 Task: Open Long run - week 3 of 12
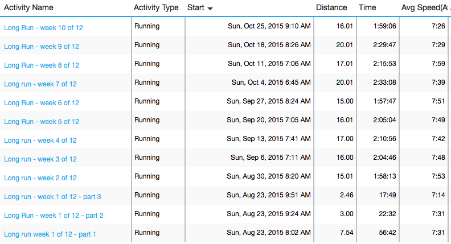pos(40,159)
